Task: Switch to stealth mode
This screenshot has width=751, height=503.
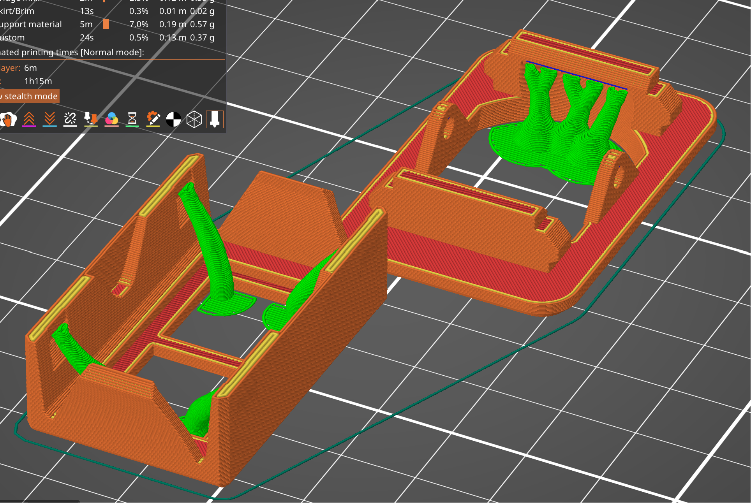Action: pos(29,96)
